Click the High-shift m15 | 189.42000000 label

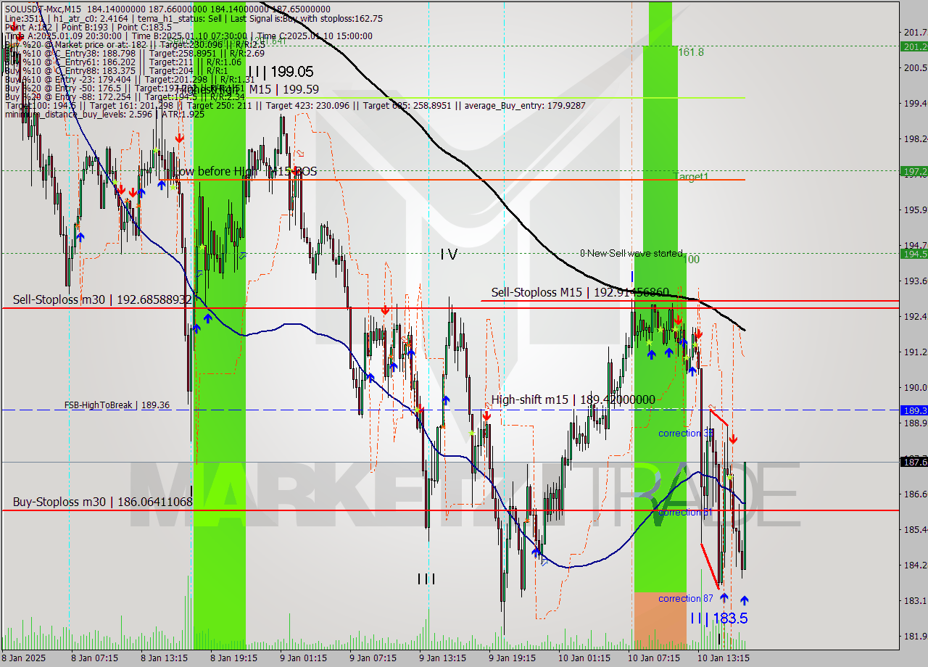tap(573, 399)
